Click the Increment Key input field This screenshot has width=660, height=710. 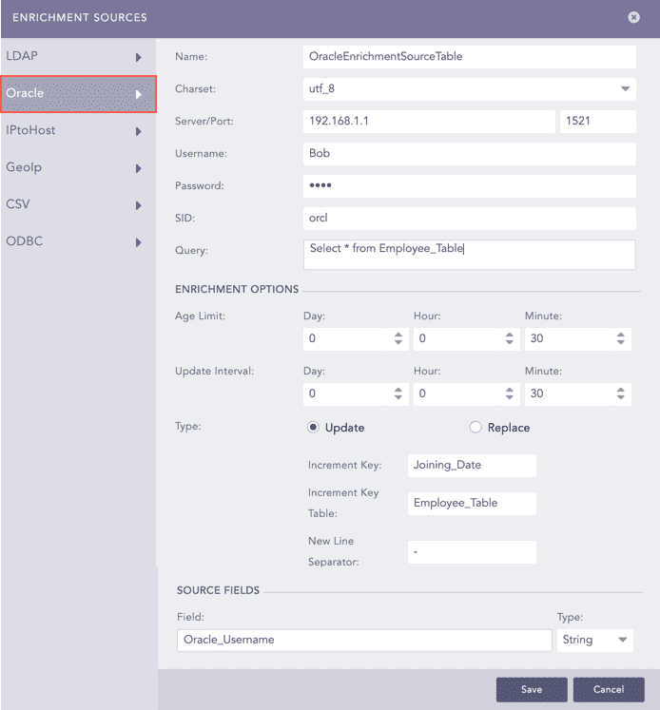472,466
